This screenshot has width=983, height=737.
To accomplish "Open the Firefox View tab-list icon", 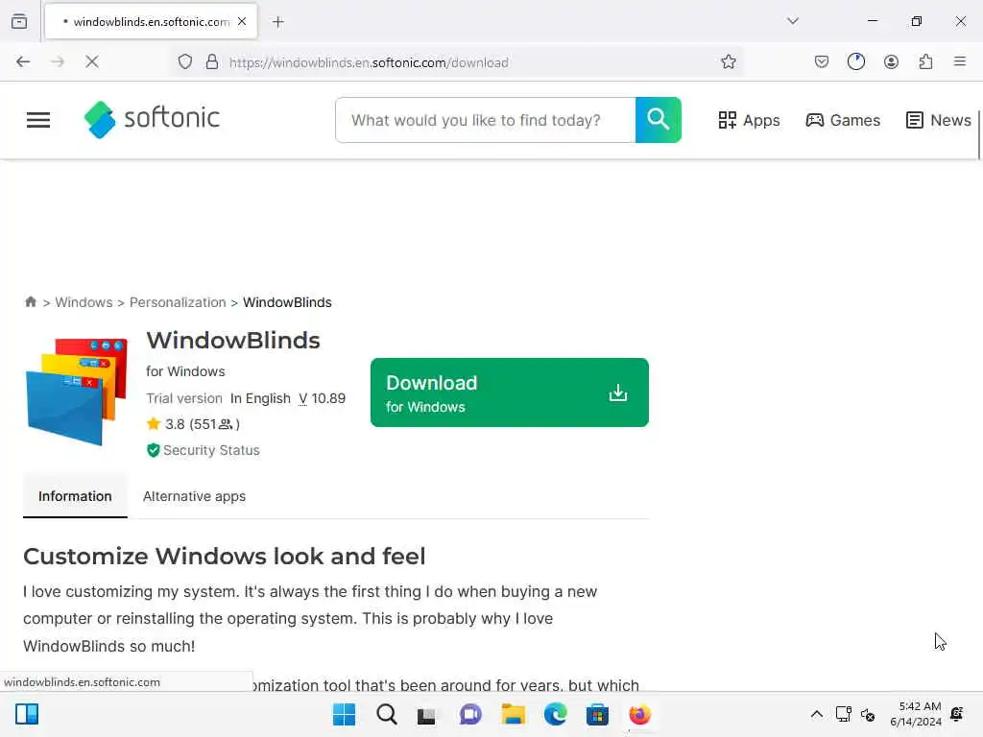I will 19,21.
